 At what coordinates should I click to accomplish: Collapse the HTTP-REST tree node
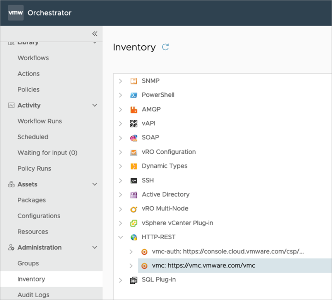(120, 237)
